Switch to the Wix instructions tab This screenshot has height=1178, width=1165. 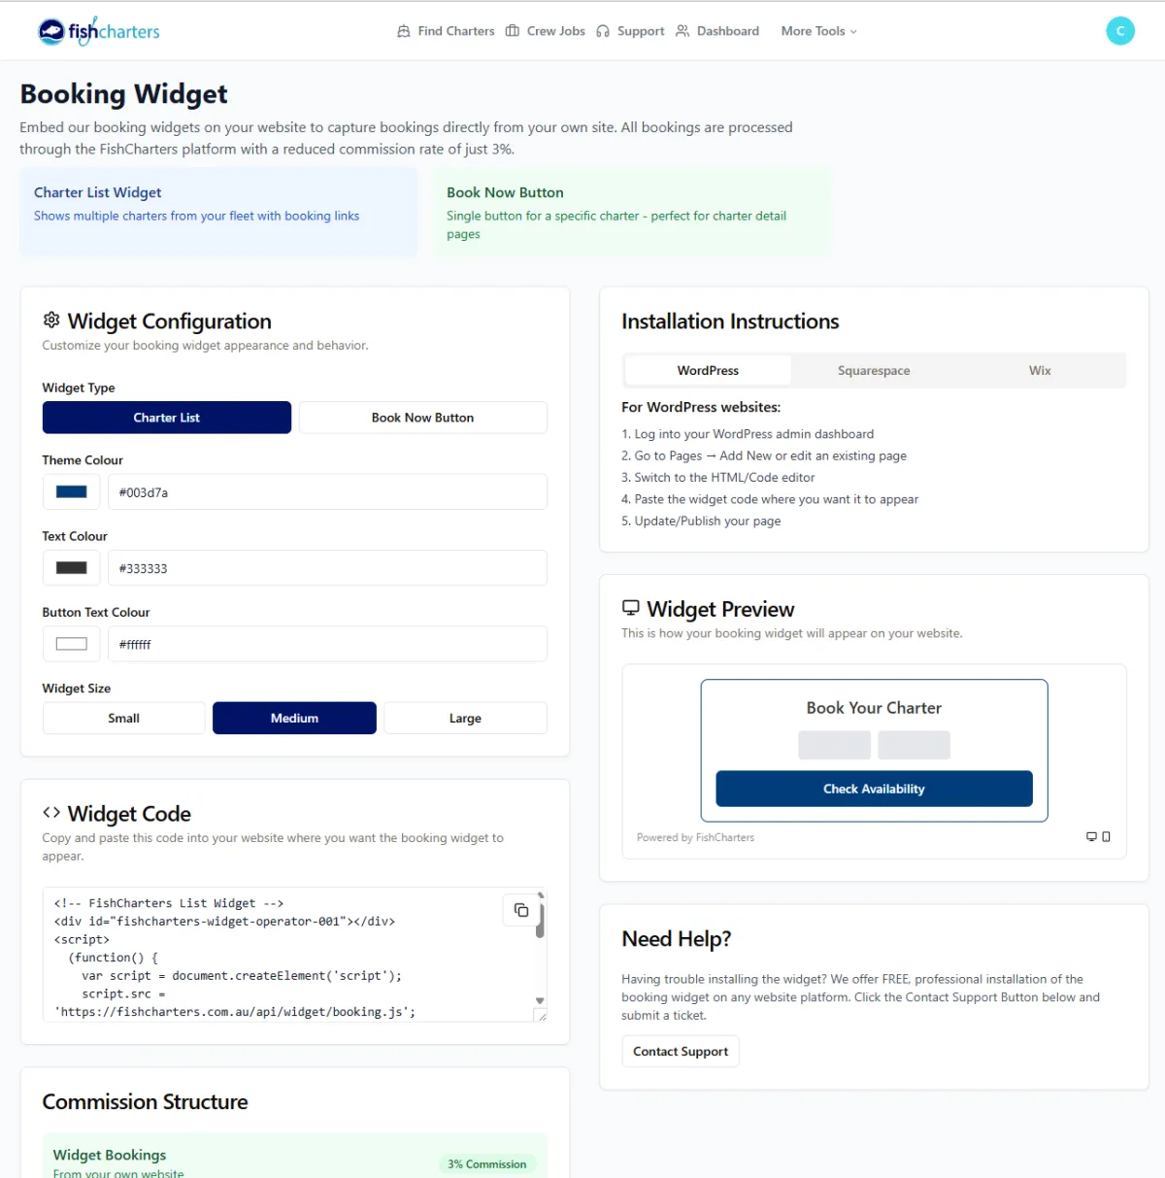click(1040, 370)
